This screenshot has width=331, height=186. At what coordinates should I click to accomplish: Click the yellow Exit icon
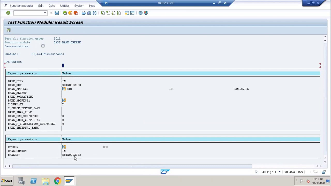[x=70, y=13]
